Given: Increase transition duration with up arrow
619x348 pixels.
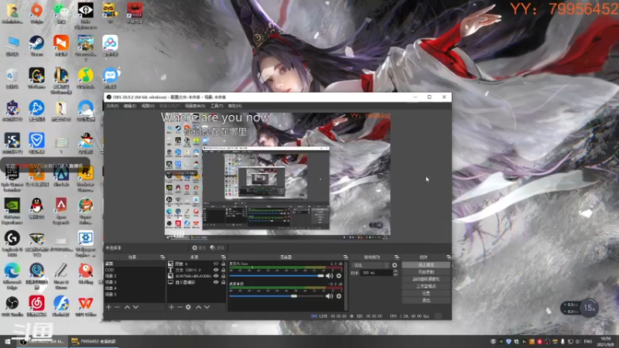Looking at the screenshot, I should click(395, 271).
